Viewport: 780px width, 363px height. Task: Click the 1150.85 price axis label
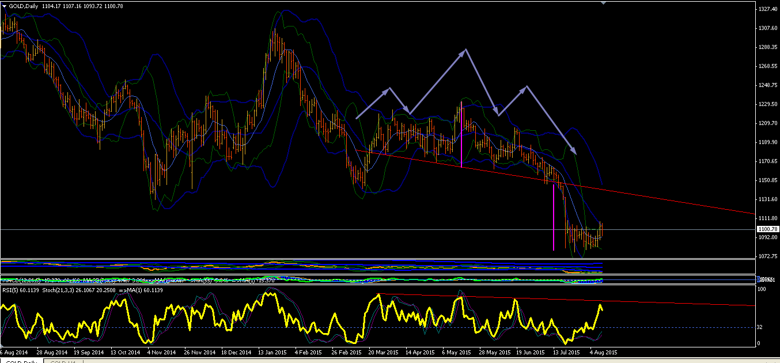(769, 180)
